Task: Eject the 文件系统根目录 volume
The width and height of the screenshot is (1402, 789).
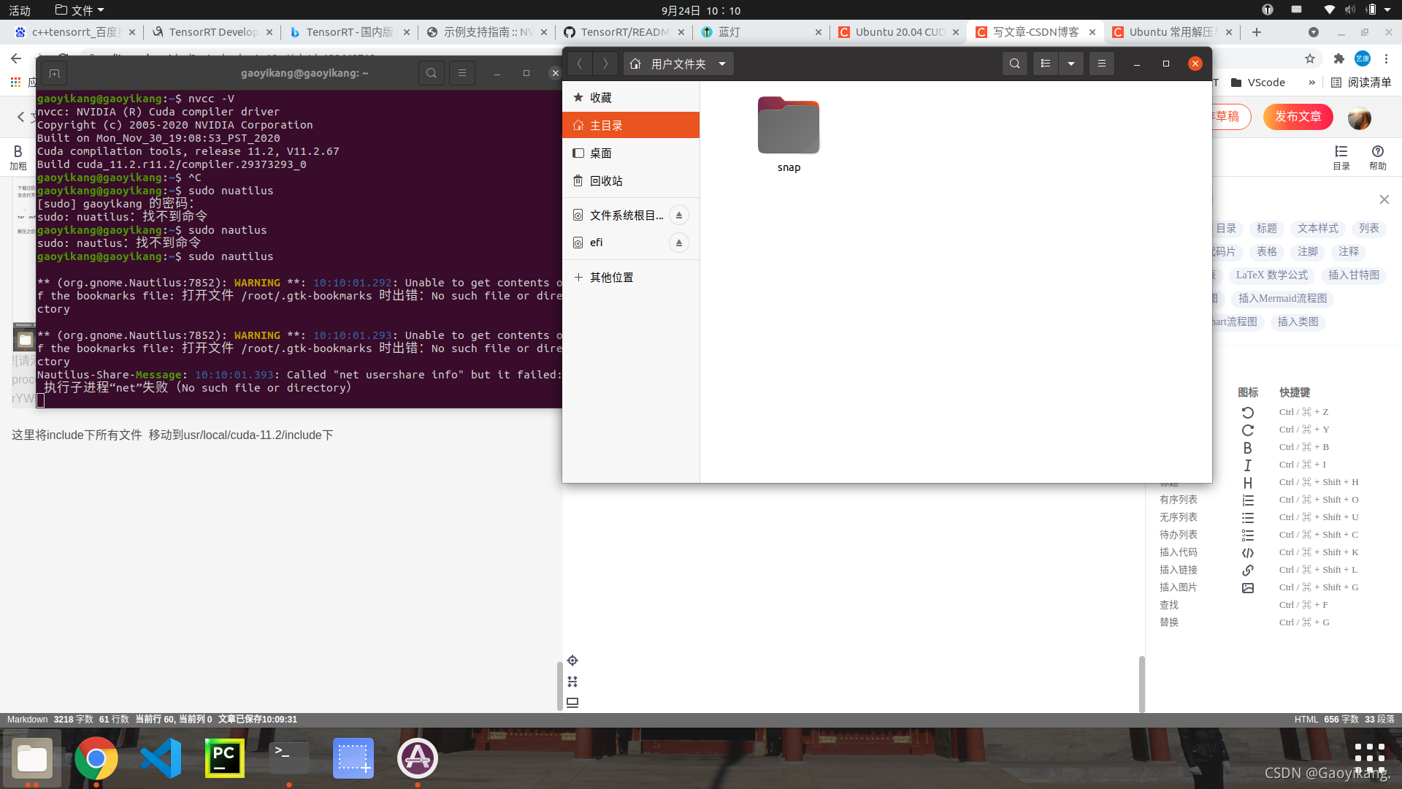Action: coord(678,215)
